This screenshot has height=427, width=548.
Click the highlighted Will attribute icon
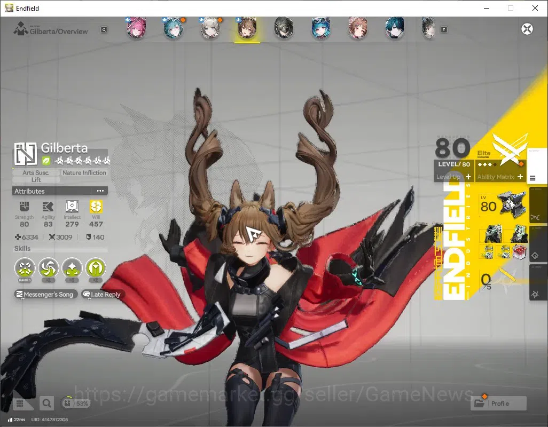pos(96,207)
